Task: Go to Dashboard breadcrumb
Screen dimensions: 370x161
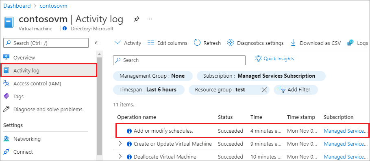Action: click(x=17, y=6)
